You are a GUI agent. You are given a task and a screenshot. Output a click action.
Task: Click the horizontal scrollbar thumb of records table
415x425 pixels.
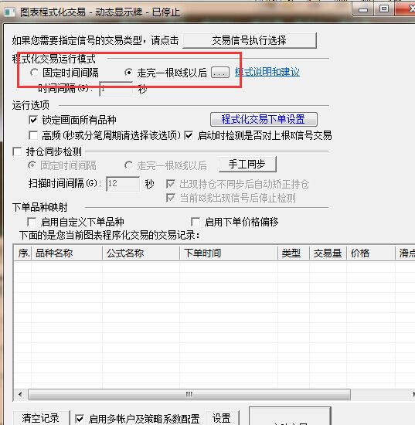[x=189, y=394]
